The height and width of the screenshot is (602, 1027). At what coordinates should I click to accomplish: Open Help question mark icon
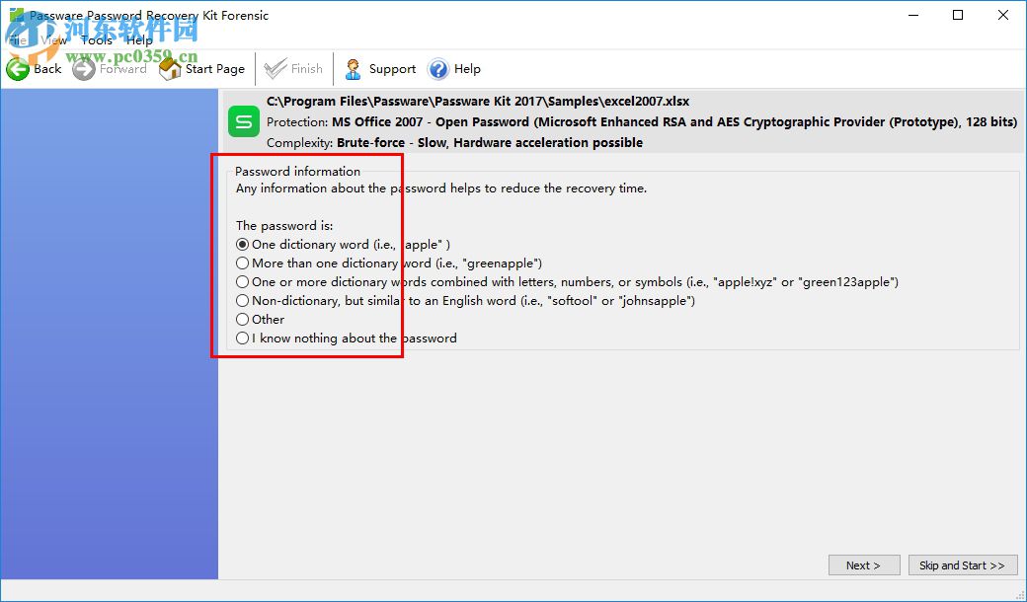pyautogui.click(x=438, y=69)
